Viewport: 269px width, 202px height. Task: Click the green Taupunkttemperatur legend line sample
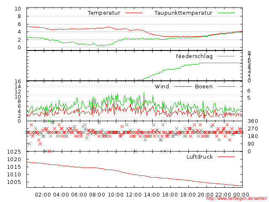pos(226,13)
